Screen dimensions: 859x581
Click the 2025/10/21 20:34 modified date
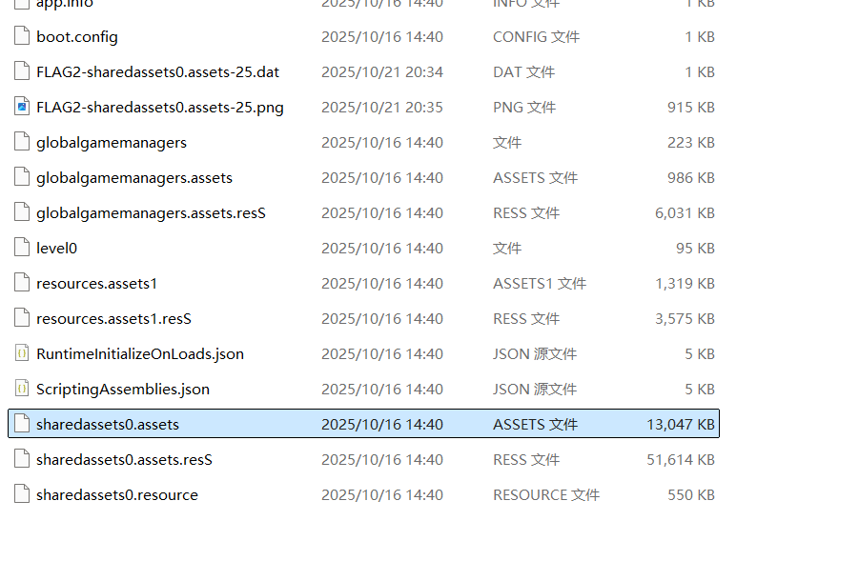point(382,71)
